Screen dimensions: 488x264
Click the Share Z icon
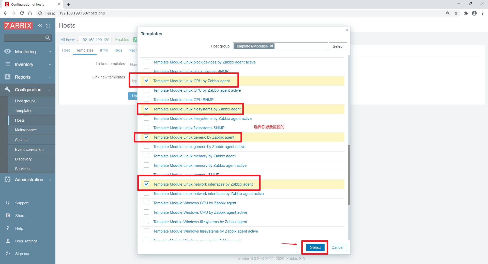8,216
